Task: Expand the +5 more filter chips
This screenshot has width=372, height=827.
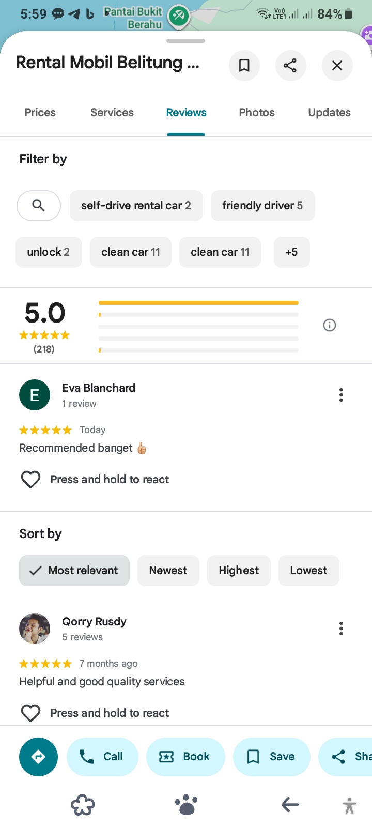Action: click(x=291, y=252)
